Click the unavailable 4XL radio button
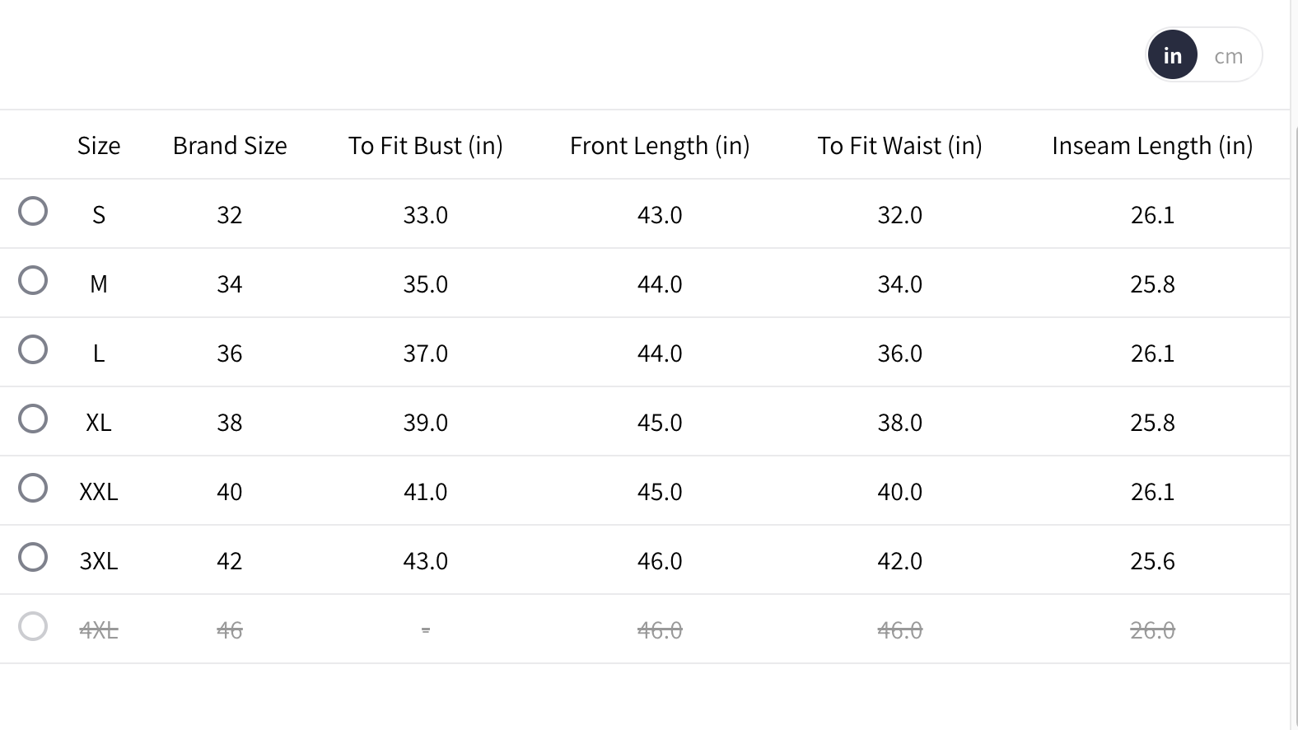Viewport: 1298px width, 730px height. coord(33,626)
